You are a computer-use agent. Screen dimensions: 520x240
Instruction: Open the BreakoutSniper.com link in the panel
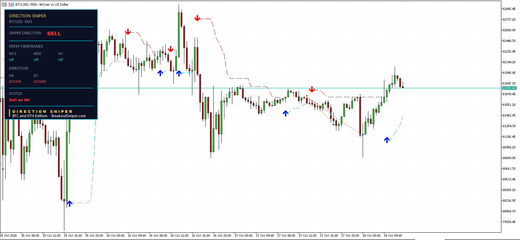68,116
